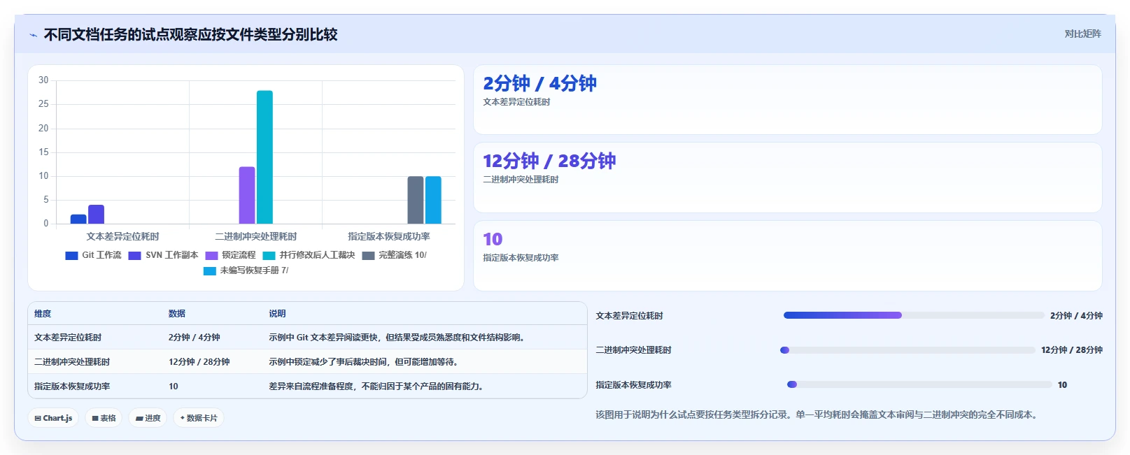1130x455 pixels.
Task: Click the 未编写恢复手册 bar in chart
Action: point(433,200)
